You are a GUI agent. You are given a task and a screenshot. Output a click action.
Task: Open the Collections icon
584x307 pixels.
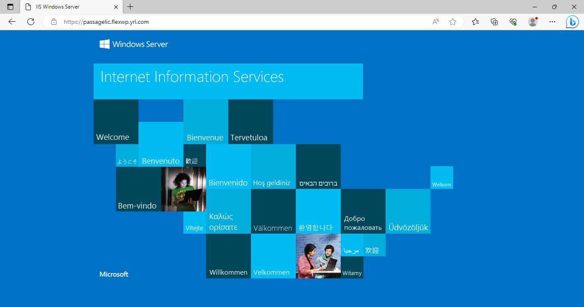point(494,22)
